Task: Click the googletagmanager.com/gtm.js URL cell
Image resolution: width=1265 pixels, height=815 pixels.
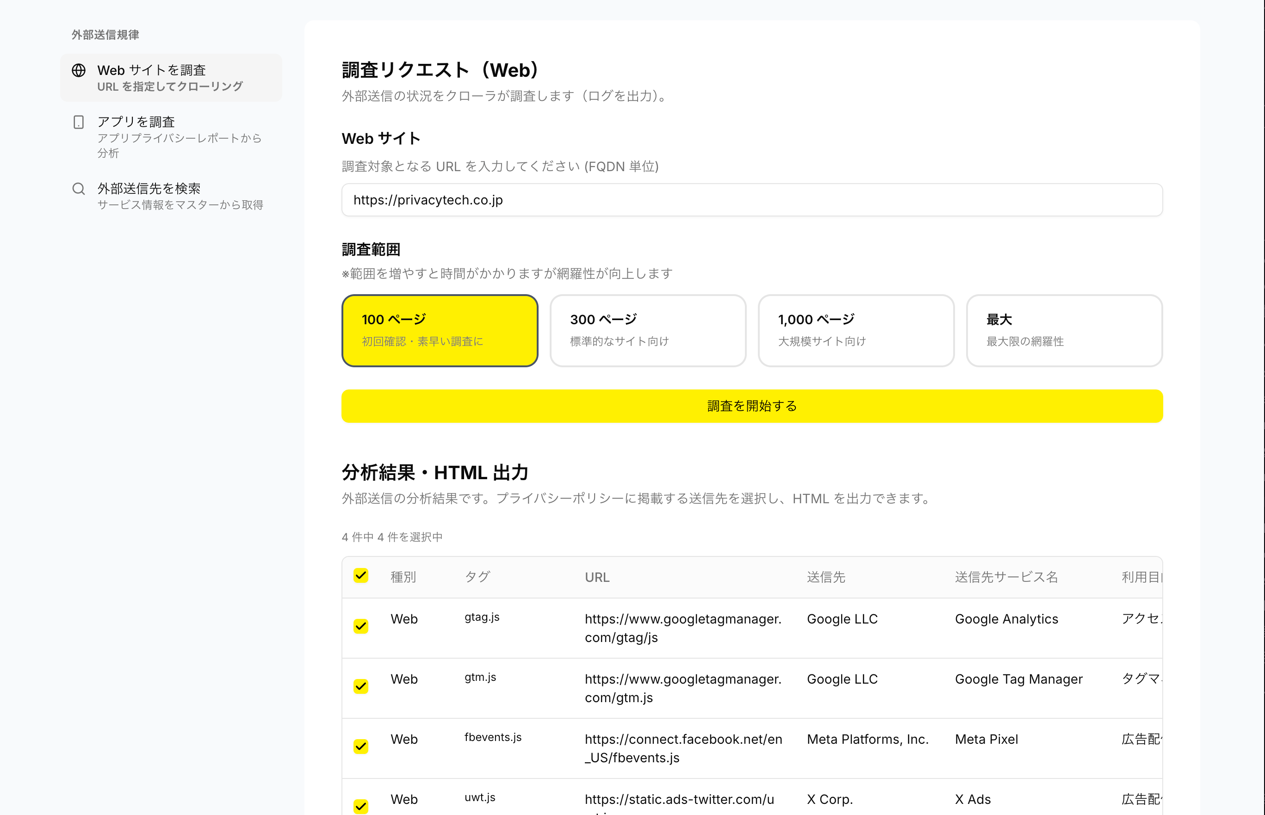Action: [683, 689]
